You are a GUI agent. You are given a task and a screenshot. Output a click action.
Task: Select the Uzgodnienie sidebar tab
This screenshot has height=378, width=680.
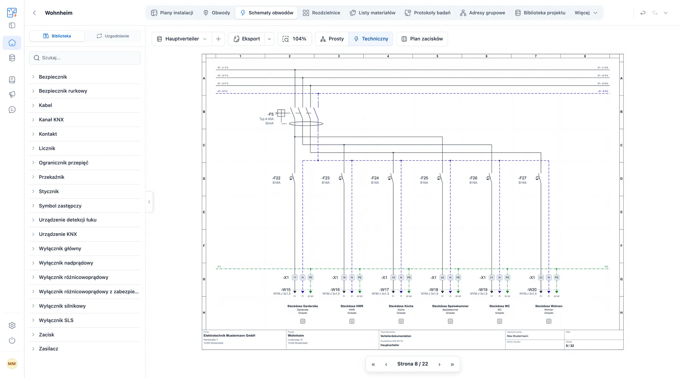tap(113, 36)
